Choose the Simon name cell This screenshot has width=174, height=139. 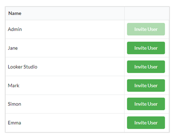click(x=14, y=104)
